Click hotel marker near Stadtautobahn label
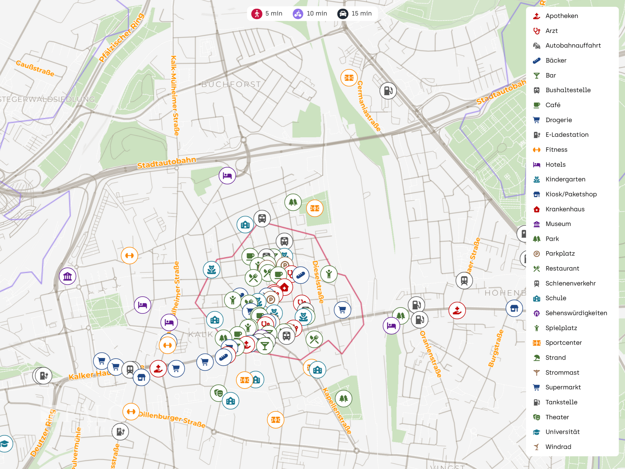625x469 pixels. (x=227, y=176)
